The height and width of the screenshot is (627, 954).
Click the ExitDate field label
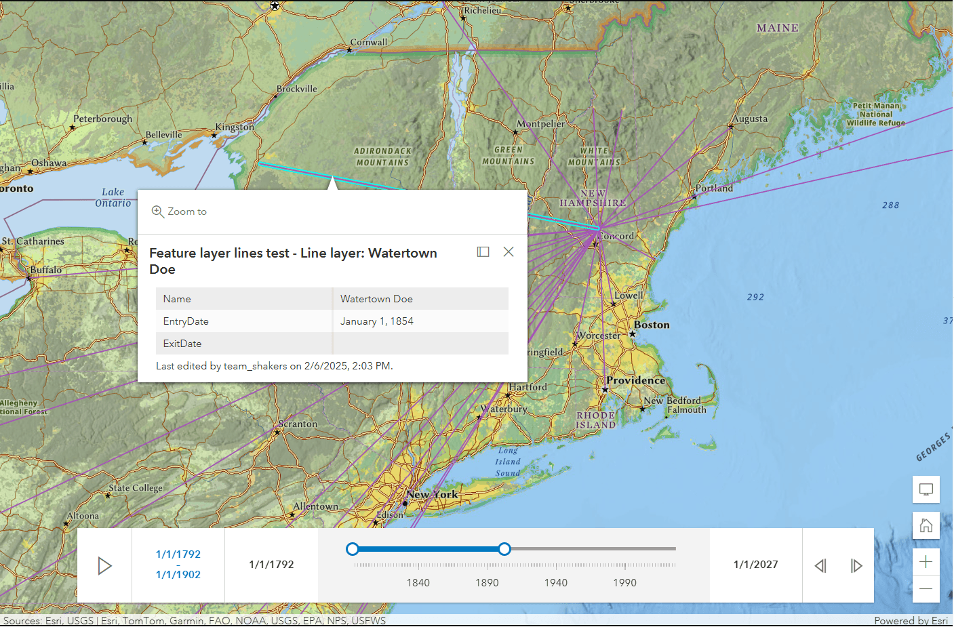point(182,344)
